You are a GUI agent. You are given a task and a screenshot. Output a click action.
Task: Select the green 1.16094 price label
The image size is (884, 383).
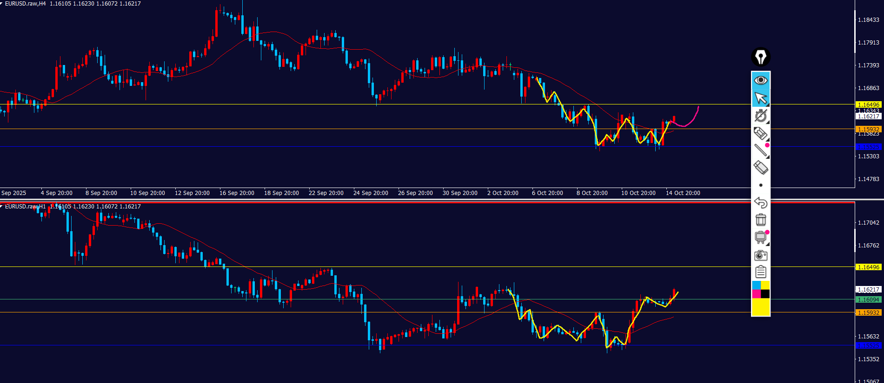coord(868,300)
